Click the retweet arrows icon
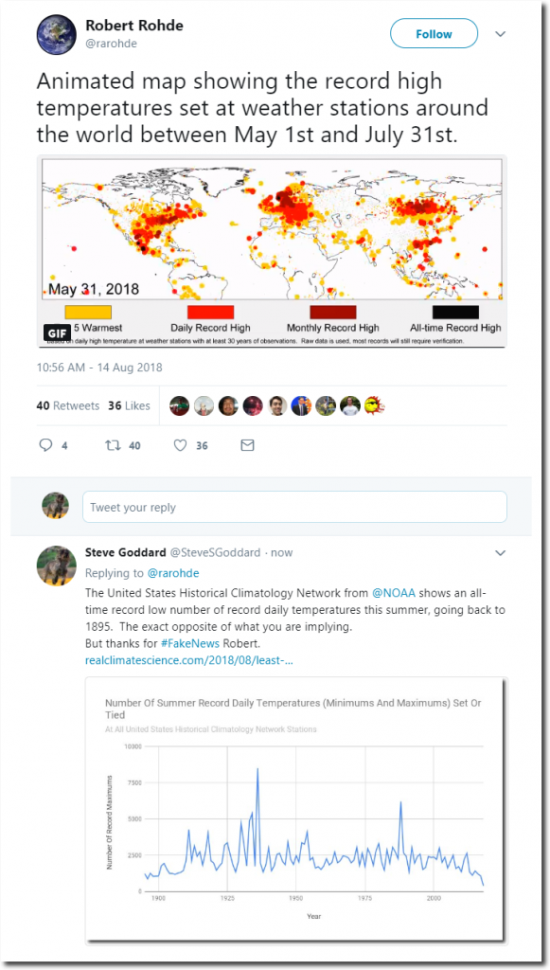The width and height of the screenshot is (550, 970). (112, 445)
